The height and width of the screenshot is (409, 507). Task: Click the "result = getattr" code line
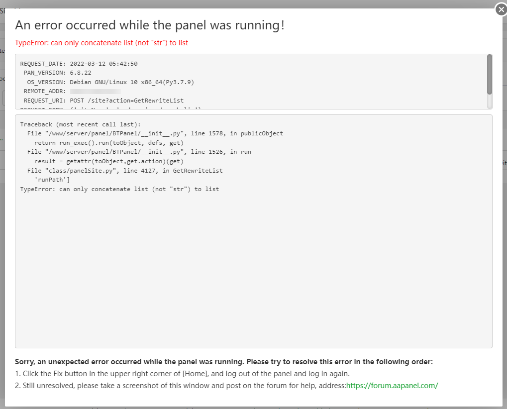[x=109, y=161]
